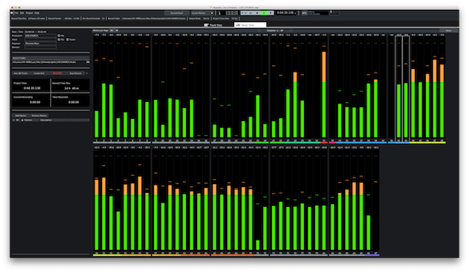Click the Project Time display
The width and height of the screenshot is (469, 272).
[x=31, y=86]
